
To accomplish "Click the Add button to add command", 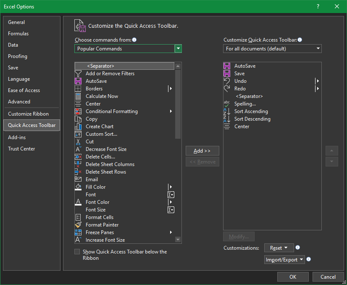I will [202, 150].
